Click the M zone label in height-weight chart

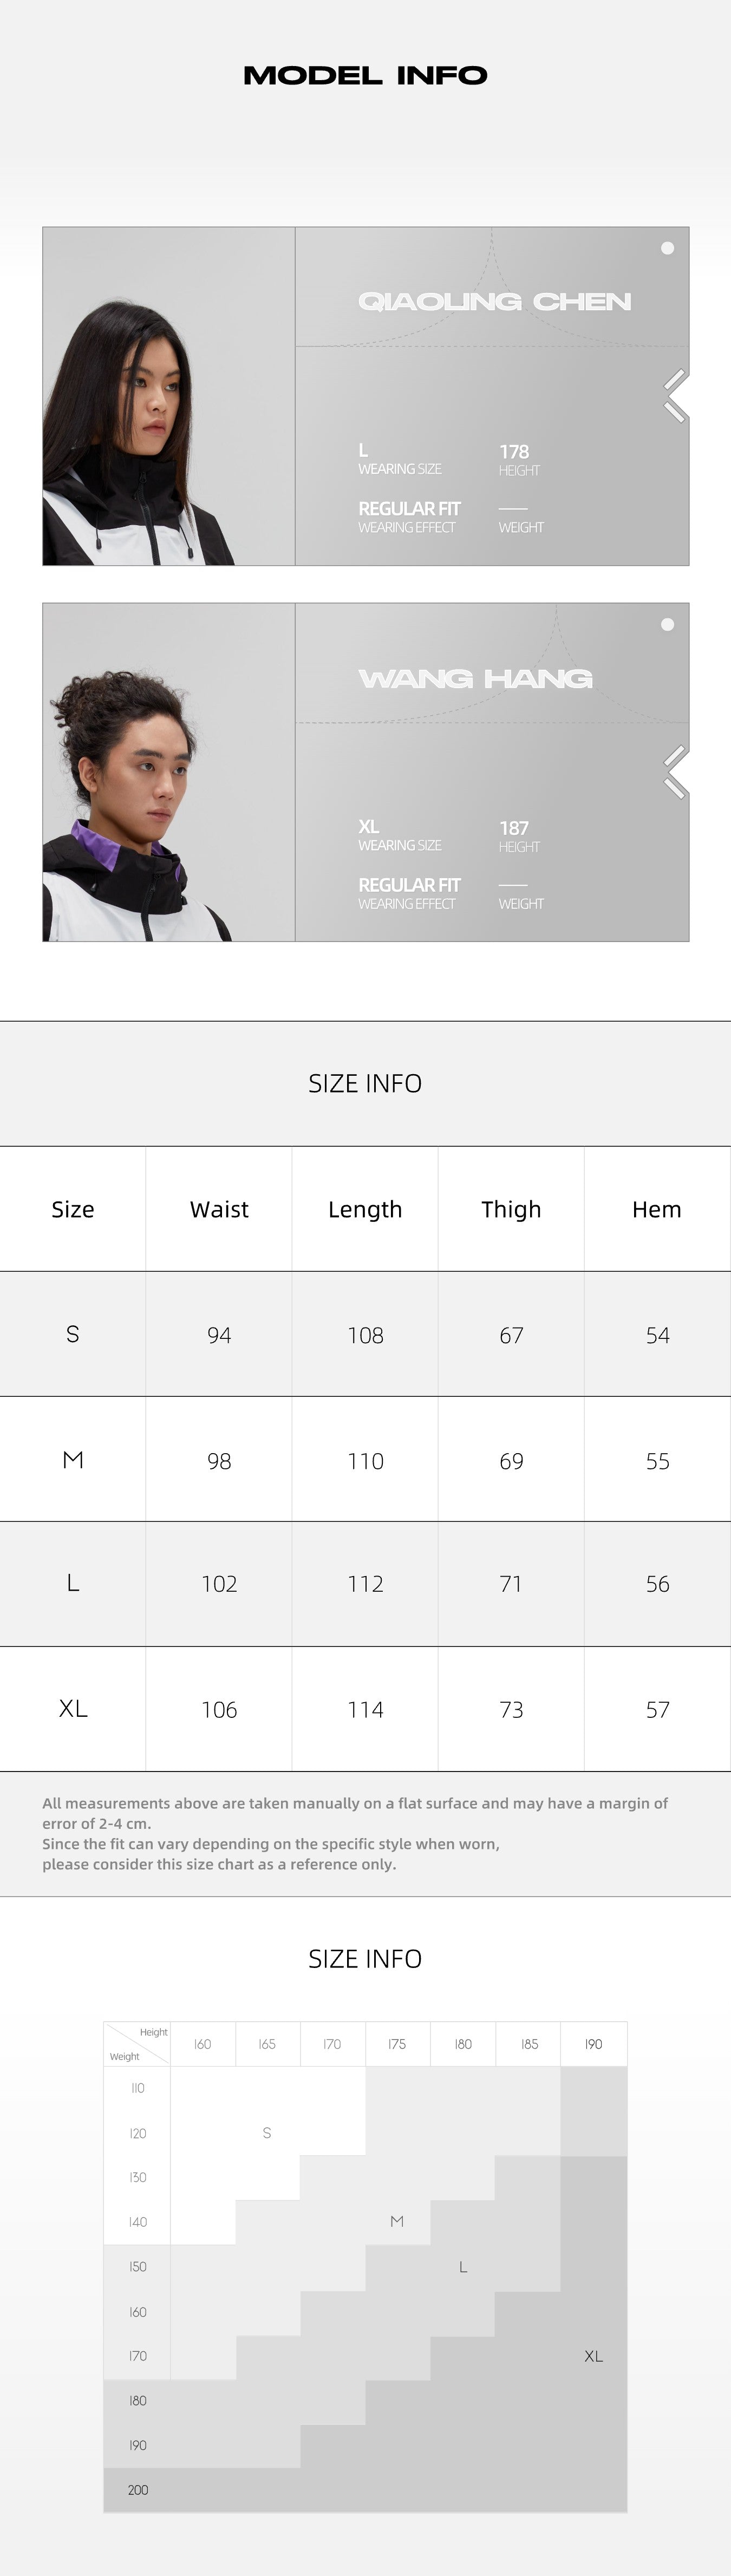coord(397,2221)
